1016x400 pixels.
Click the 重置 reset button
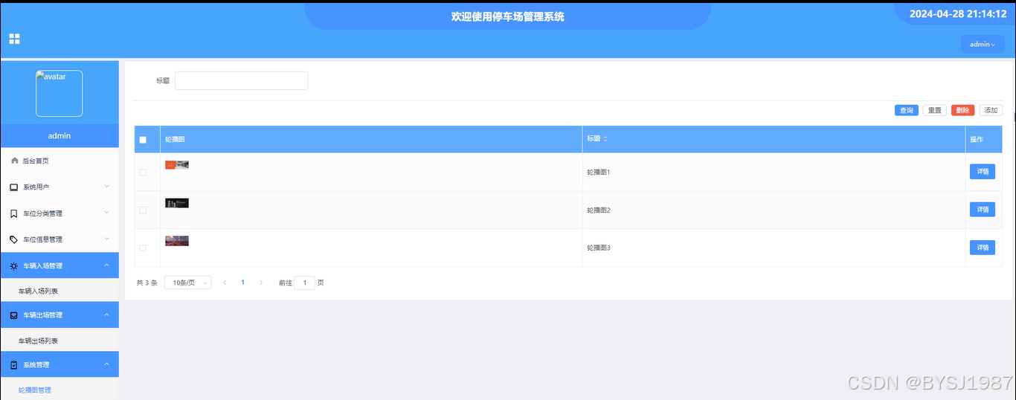935,110
